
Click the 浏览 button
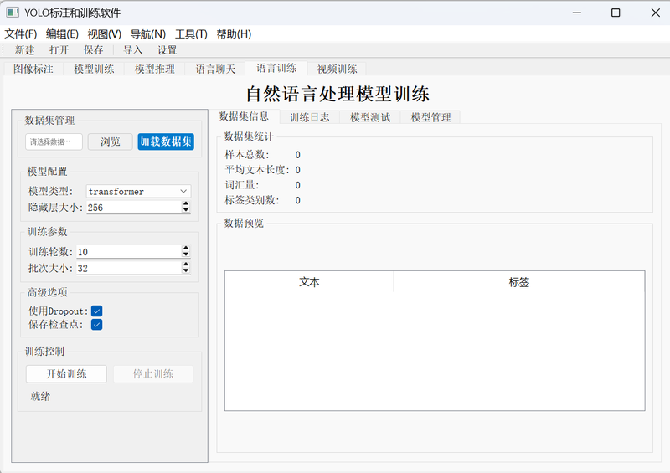point(111,141)
